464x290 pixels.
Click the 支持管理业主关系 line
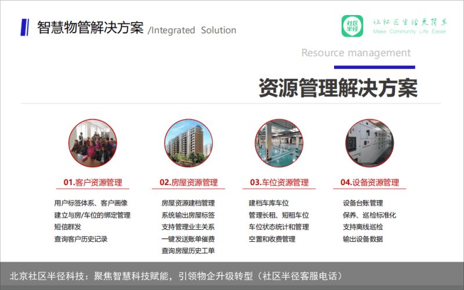click(188, 227)
